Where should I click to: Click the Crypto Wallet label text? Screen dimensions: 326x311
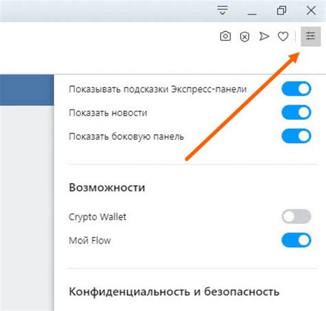click(98, 217)
